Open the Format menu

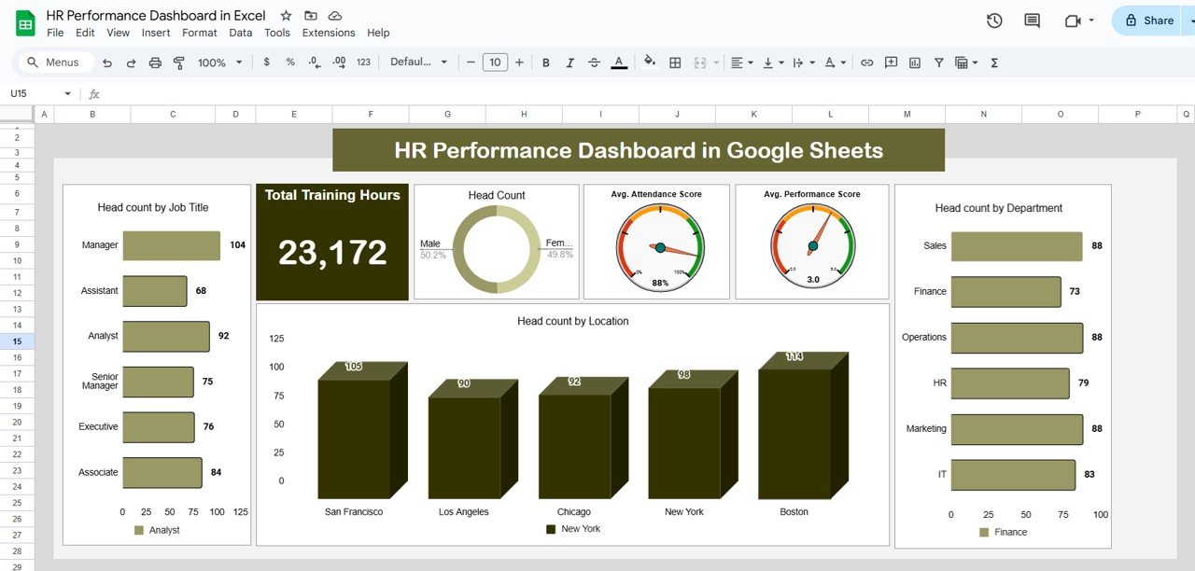pyautogui.click(x=200, y=33)
